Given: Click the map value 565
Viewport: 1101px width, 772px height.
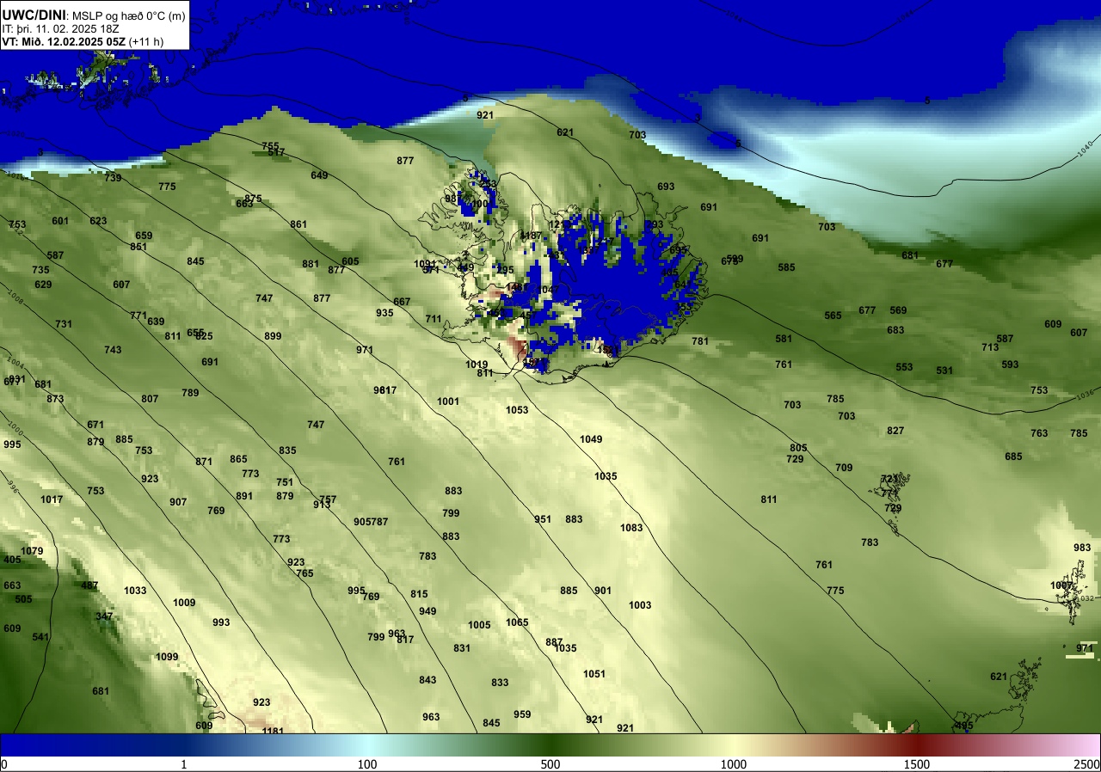Looking at the screenshot, I should point(833,316).
